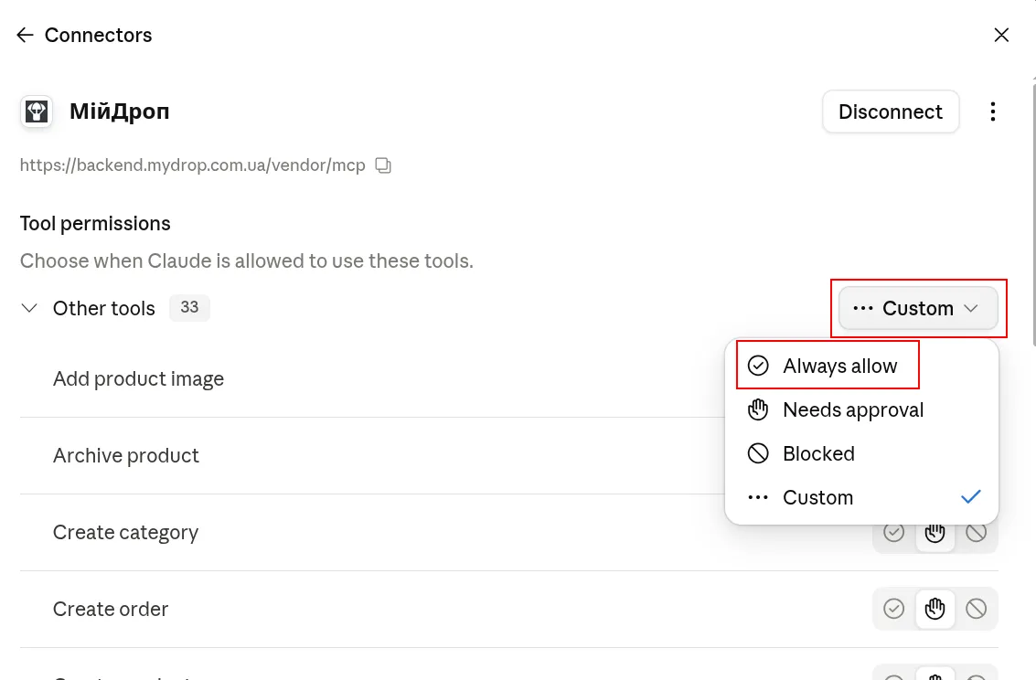Choose Blocked from the menu

[861, 453]
